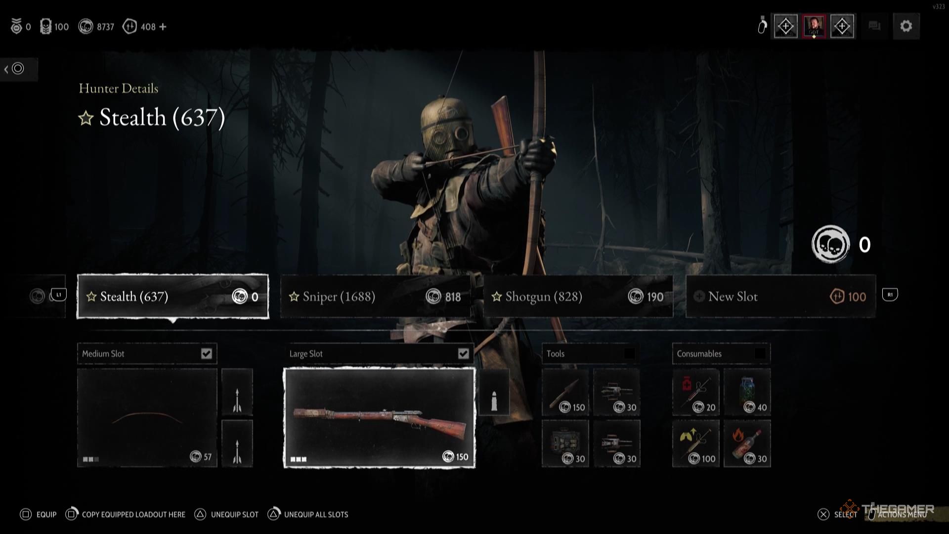Choose the bullet ammo type for rifle
This screenshot has width=949, height=534.
point(494,392)
